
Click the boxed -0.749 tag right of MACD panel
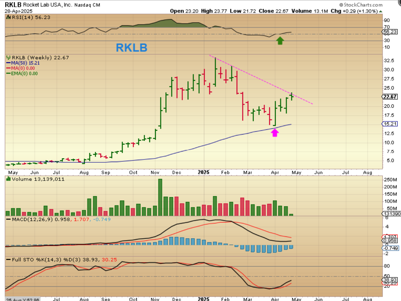(390, 248)
